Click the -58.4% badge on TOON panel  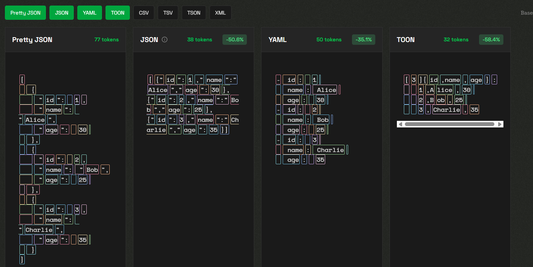click(491, 40)
